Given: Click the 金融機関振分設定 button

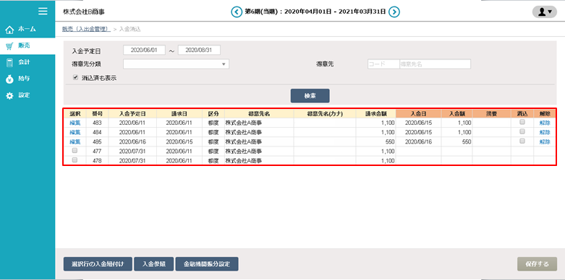Looking at the screenshot, I should coord(207,264).
